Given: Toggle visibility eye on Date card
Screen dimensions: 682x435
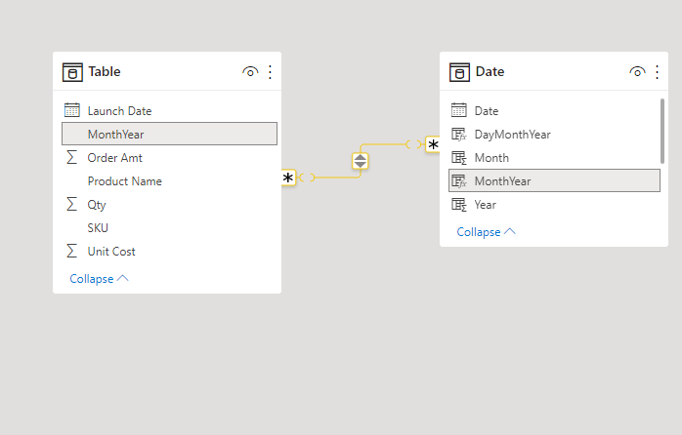Looking at the screenshot, I should point(637,71).
